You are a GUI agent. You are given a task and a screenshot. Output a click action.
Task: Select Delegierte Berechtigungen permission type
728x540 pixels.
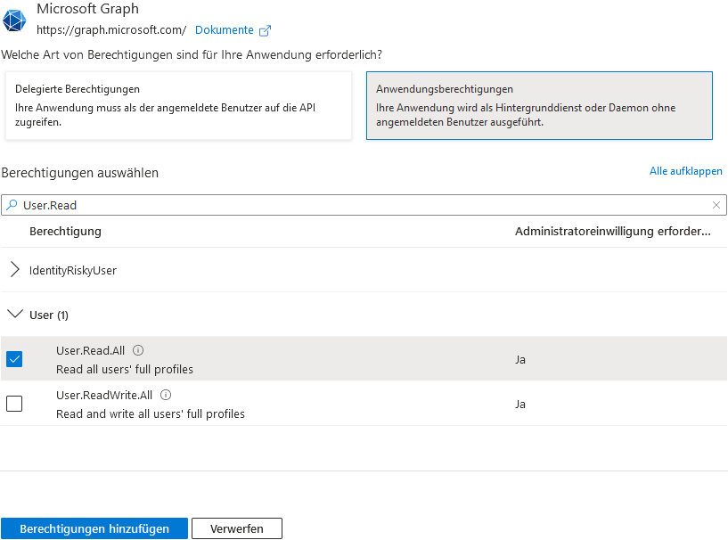179,105
